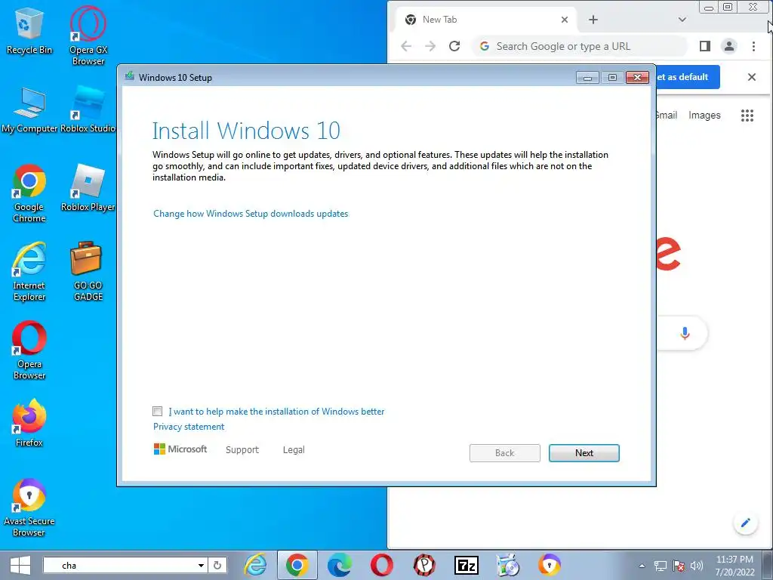Image resolution: width=773 pixels, height=580 pixels.
Task: Click the customize Chrome pencil button
Action: 745,523
